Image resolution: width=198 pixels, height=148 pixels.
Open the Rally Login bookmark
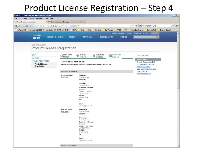click(48, 30)
